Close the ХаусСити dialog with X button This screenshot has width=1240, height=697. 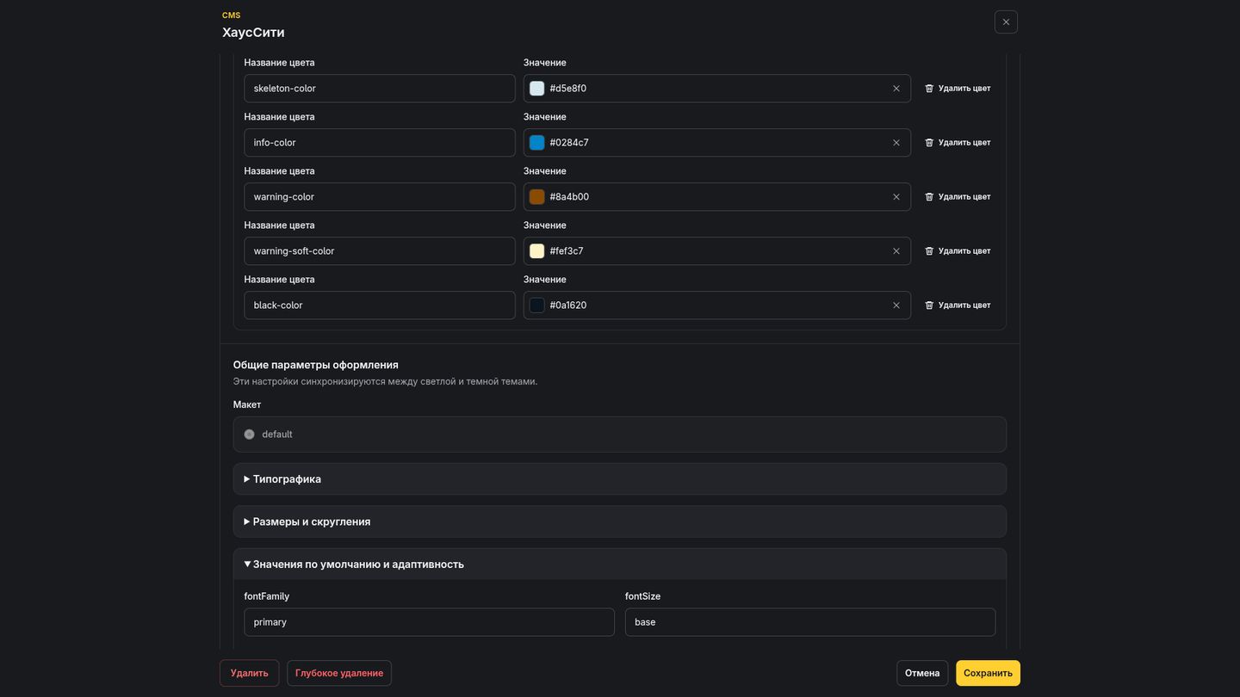click(1006, 22)
